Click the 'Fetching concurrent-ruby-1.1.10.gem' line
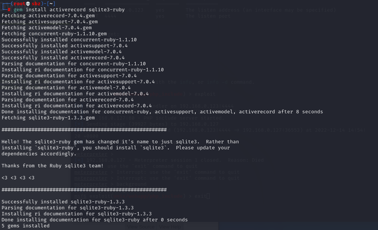 [54, 34]
